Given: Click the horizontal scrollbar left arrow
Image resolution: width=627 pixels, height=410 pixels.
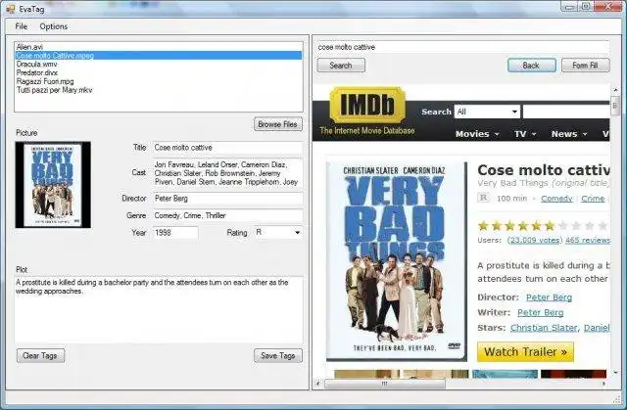Looking at the screenshot, I should click(318, 384).
